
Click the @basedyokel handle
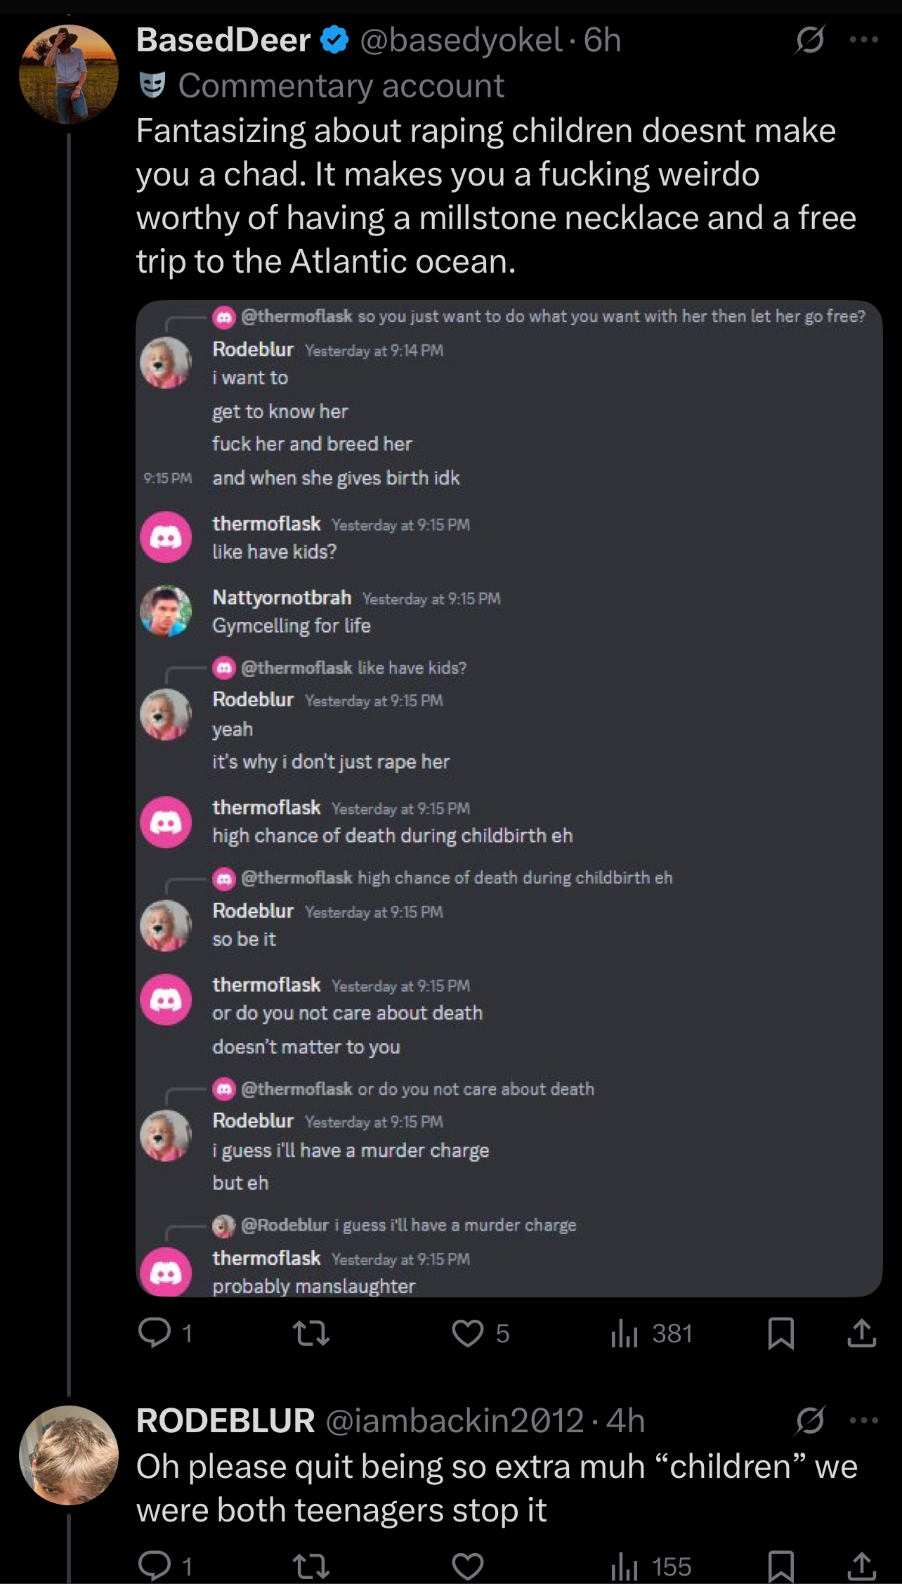pos(461,40)
